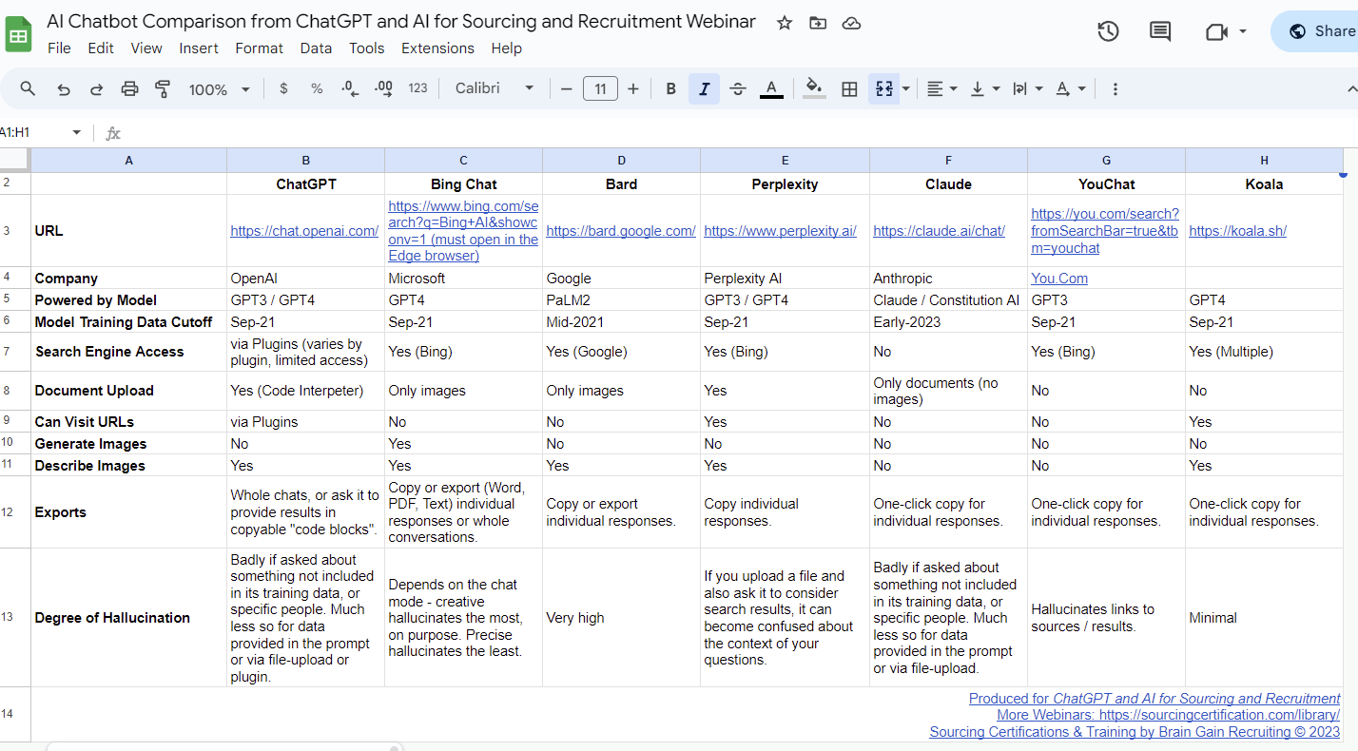Move the document to a folder
This screenshot has width=1358, height=751.
(818, 23)
